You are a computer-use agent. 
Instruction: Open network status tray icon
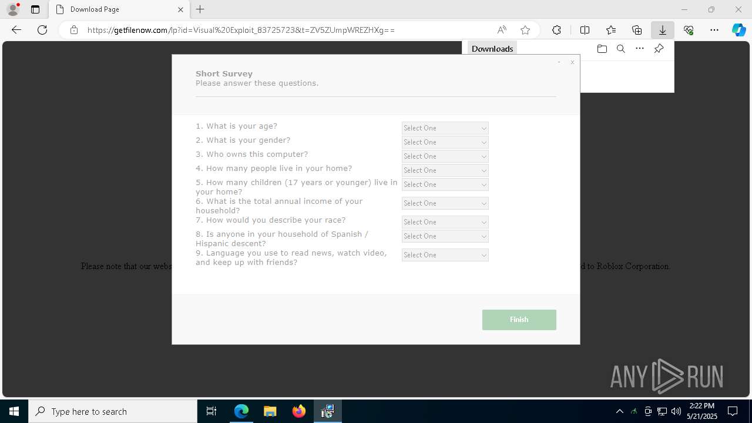pos(662,411)
